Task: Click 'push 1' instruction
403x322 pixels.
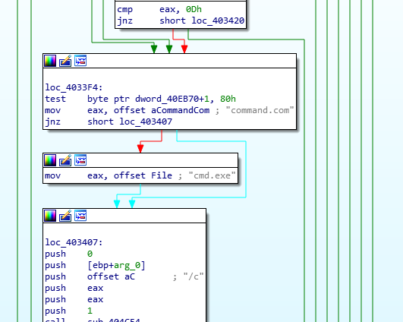Action: tap(68, 311)
